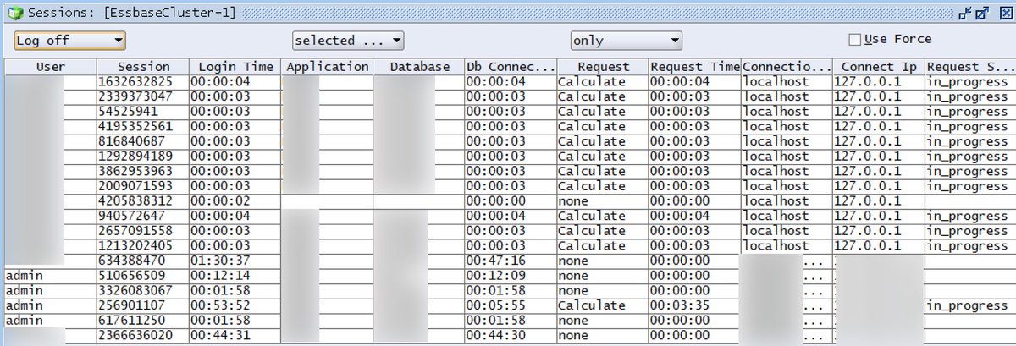
Task: Click in_progress status for session 256901107
Action: (x=968, y=305)
